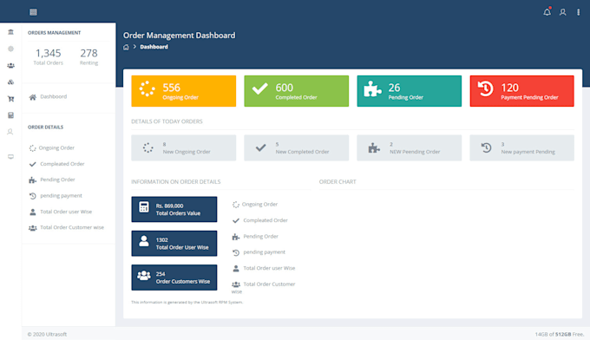Click the Order Management Dashboard page title

(179, 36)
